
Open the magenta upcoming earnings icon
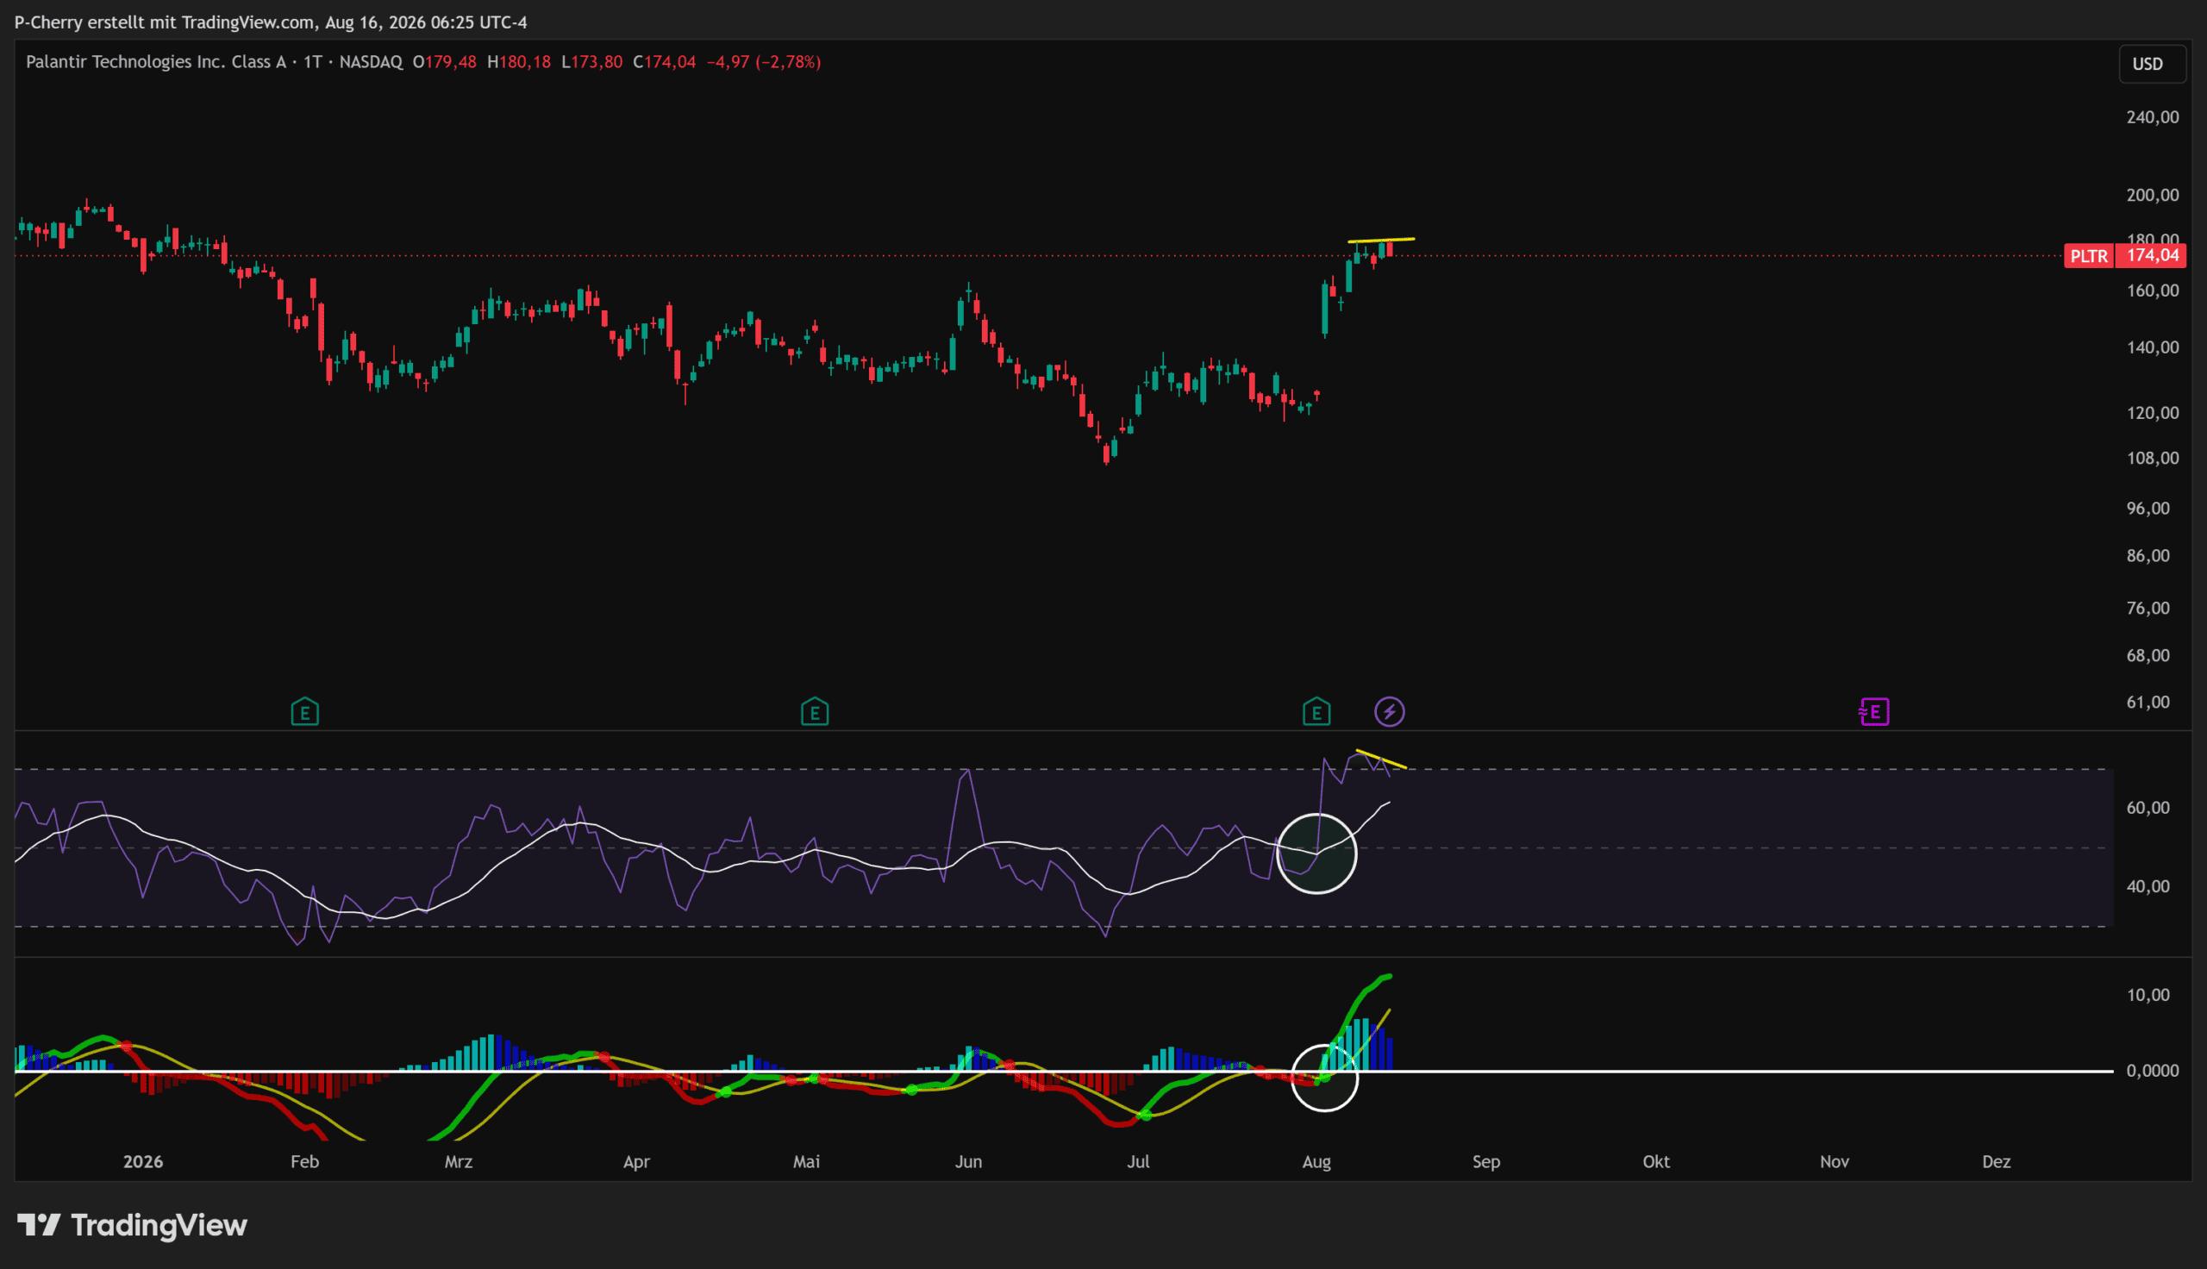(x=1874, y=712)
